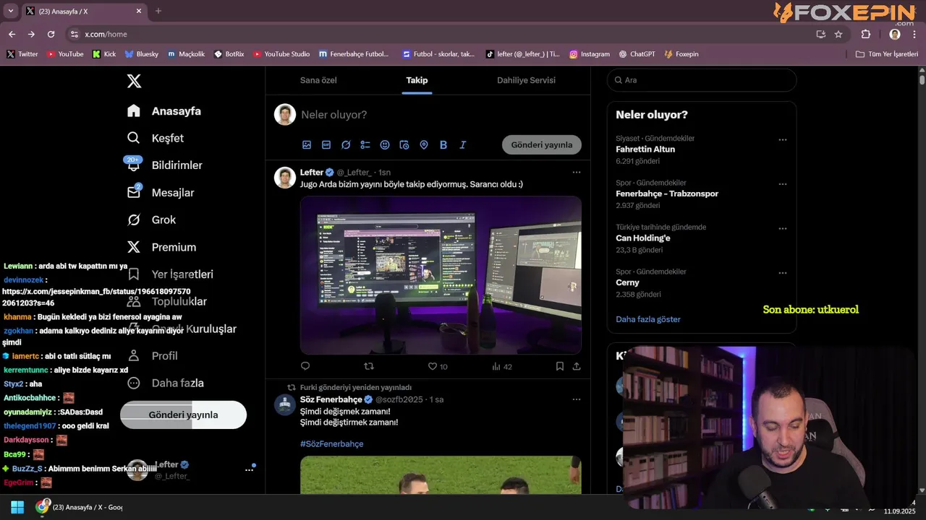Expand Daha fazla menu in sidebar
The height and width of the screenshot is (520, 926).
click(x=165, y=383)
